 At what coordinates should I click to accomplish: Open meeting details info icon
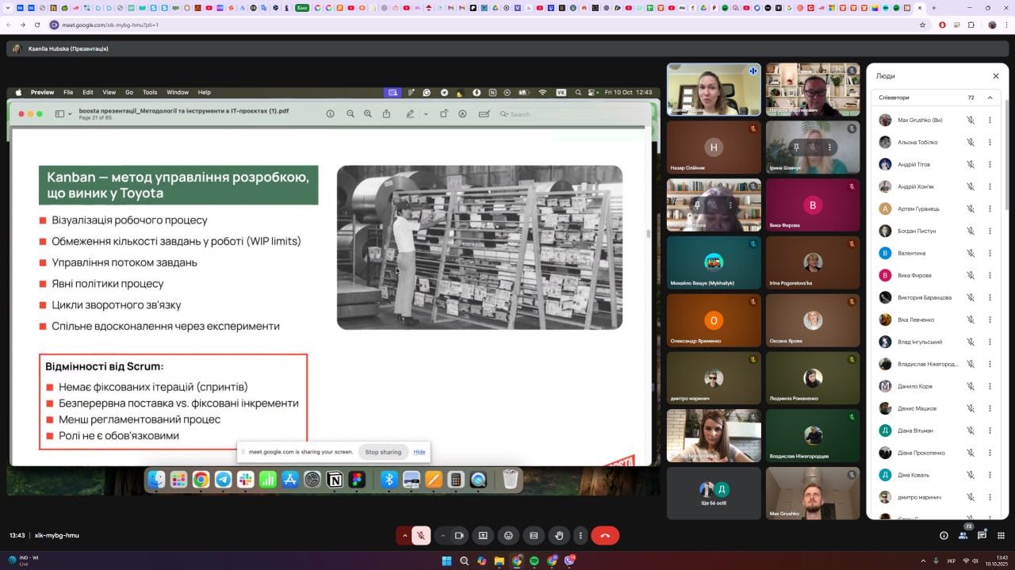tap(944, 535)
